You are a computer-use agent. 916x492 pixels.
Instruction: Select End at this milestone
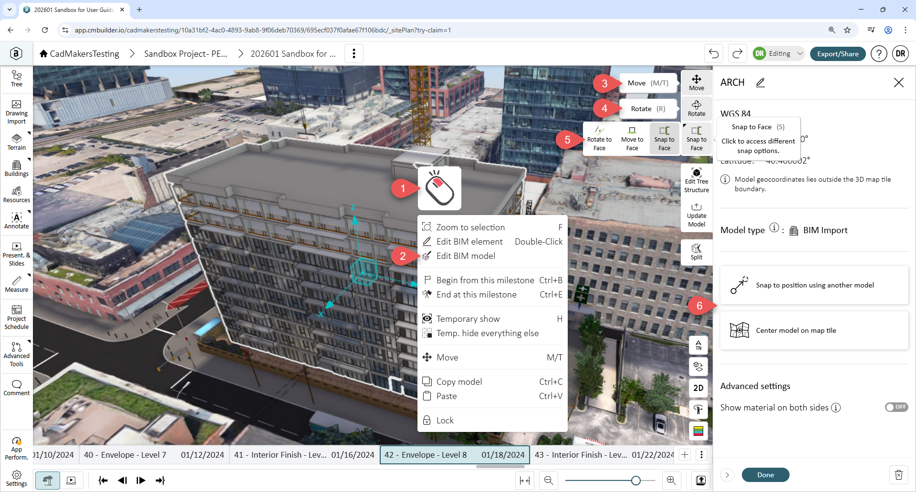pyautogui.click(x=492, y=295)
